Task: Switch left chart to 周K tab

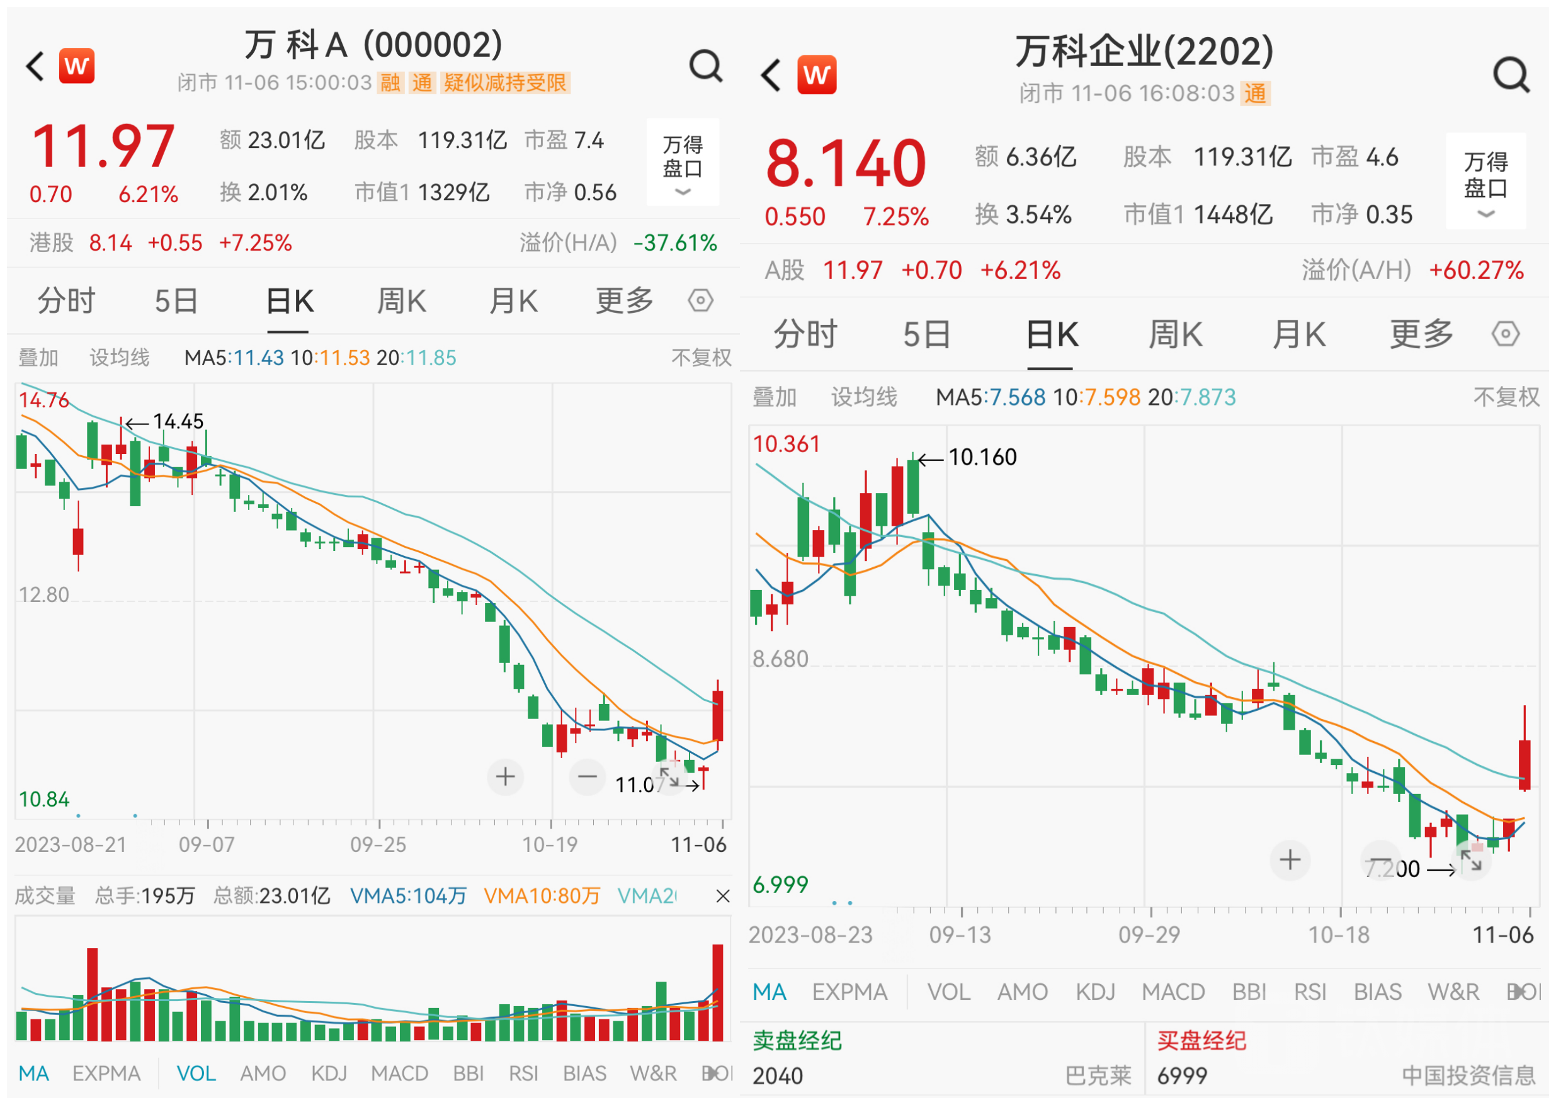Action: (401, 301)
